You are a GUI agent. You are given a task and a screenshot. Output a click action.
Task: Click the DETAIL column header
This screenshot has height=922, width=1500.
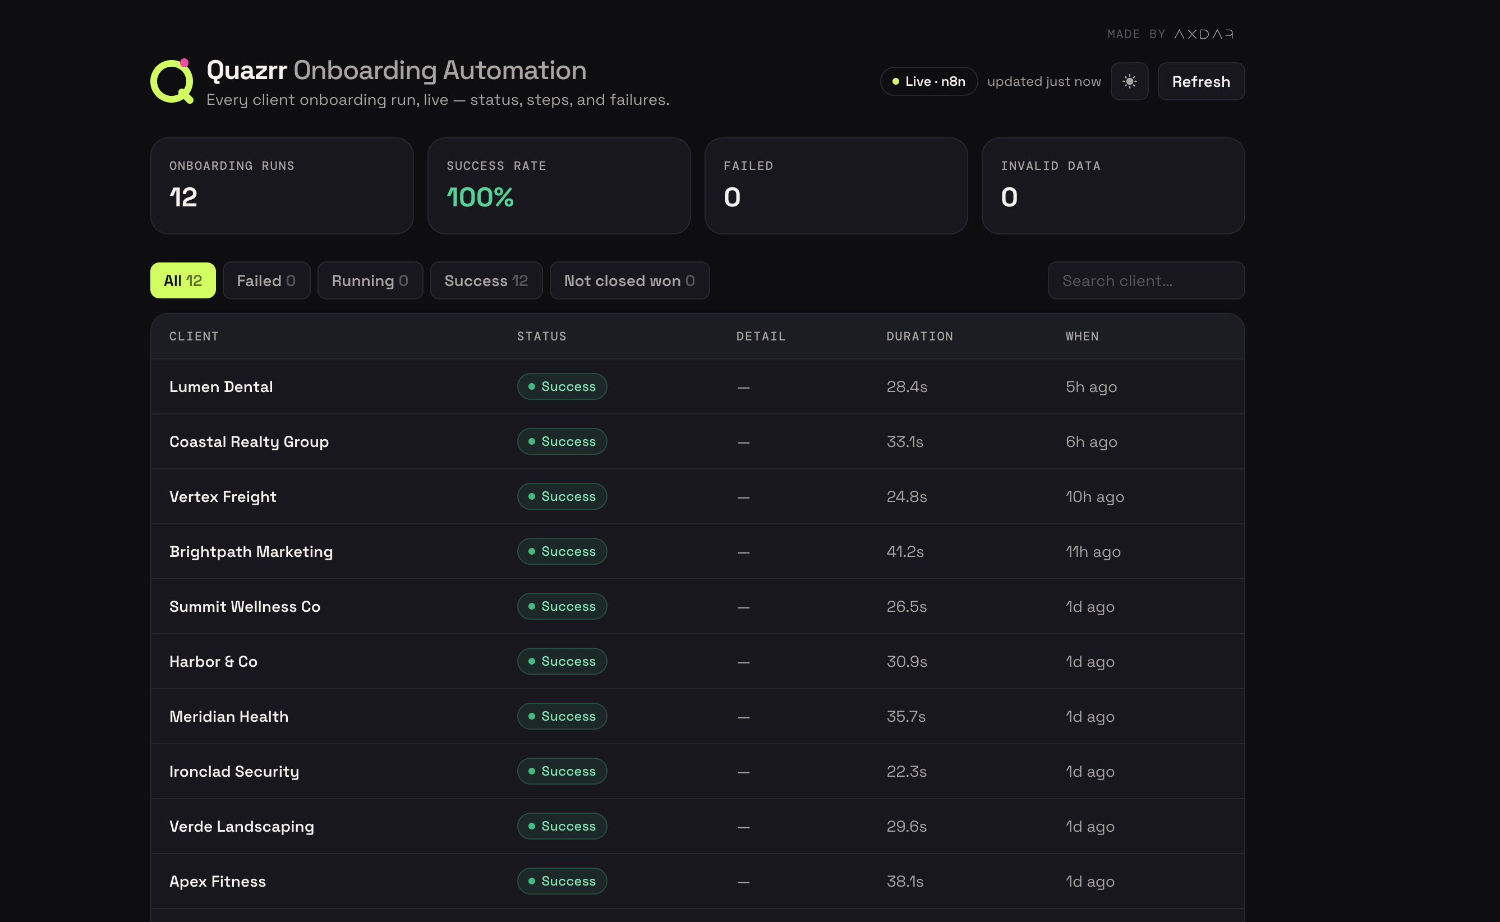click(760, 336)
